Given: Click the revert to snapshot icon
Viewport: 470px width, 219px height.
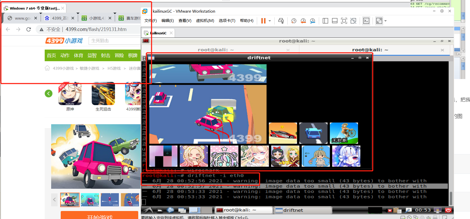Looking at the screenshot, I should (303, 21).
